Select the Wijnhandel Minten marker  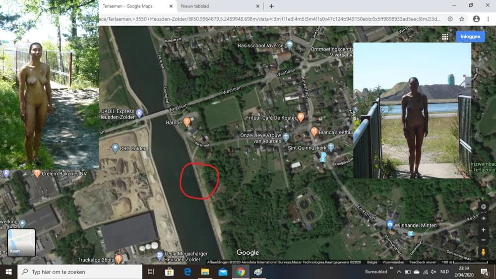click(390, 225)
